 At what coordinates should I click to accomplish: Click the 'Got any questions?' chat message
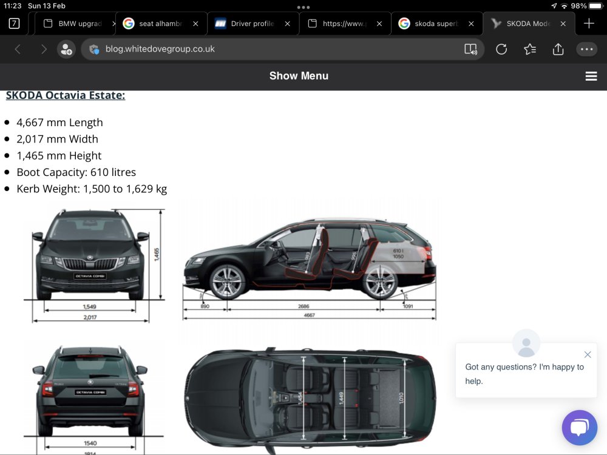pos(524,374)
